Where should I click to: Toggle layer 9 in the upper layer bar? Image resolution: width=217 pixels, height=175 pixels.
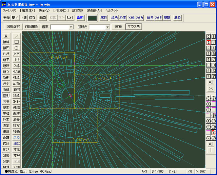(213, 42)
